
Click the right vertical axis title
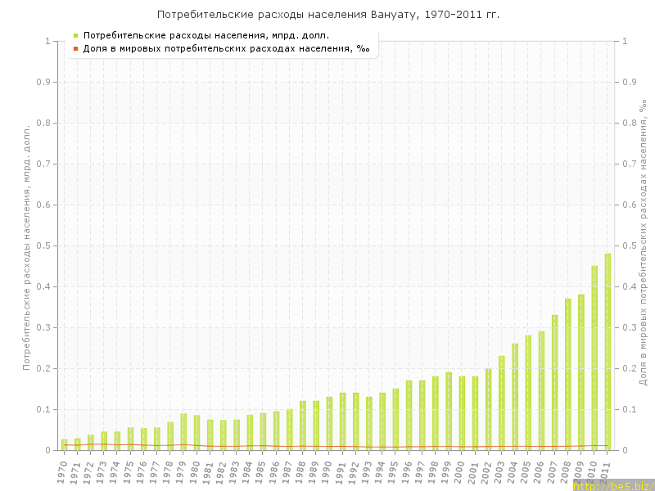(644, 245)
